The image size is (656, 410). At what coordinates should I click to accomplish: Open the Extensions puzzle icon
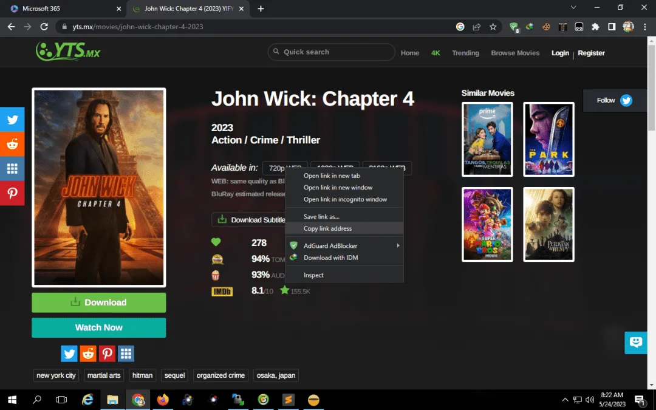pyautogui.click(x=595, y=27)
